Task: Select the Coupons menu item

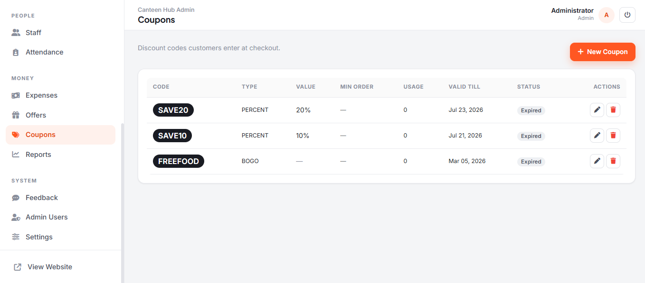Action: tap(60, 135)
